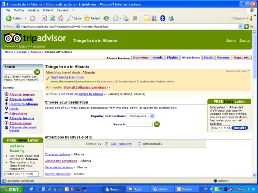This screenshot has width=258, height=193.
Task: Open History toolbar icon
Action: pos(106,18)
